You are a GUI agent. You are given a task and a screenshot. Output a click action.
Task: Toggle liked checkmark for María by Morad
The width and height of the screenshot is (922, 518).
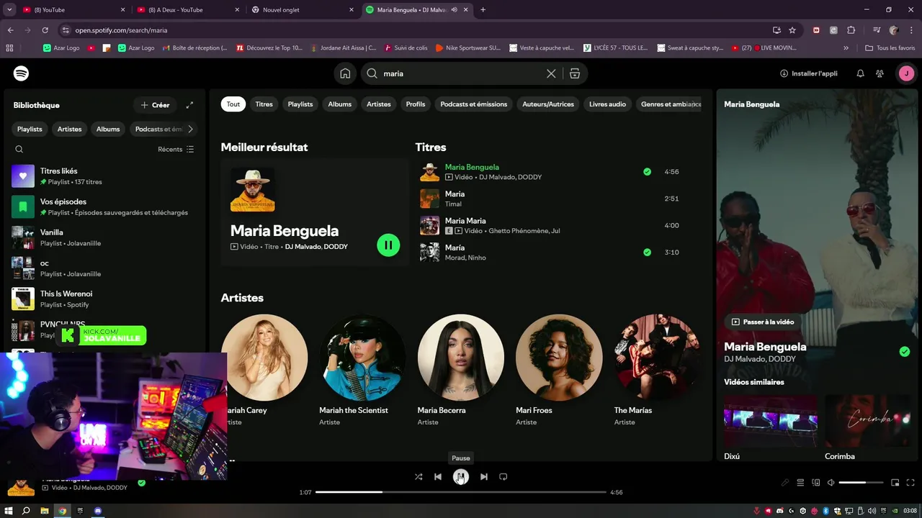647,253
